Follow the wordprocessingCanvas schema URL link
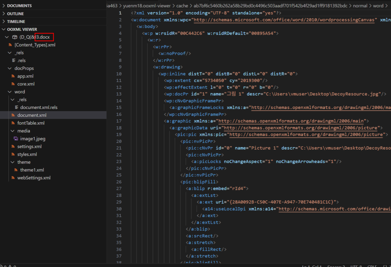The width and height of the screenshot is (391, 267). coord(285,20)
